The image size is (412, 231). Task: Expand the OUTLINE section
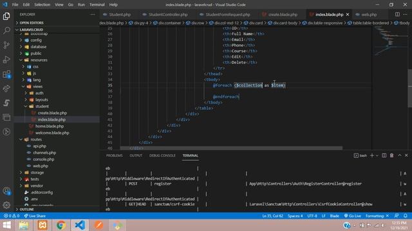[x=57, y=209]
